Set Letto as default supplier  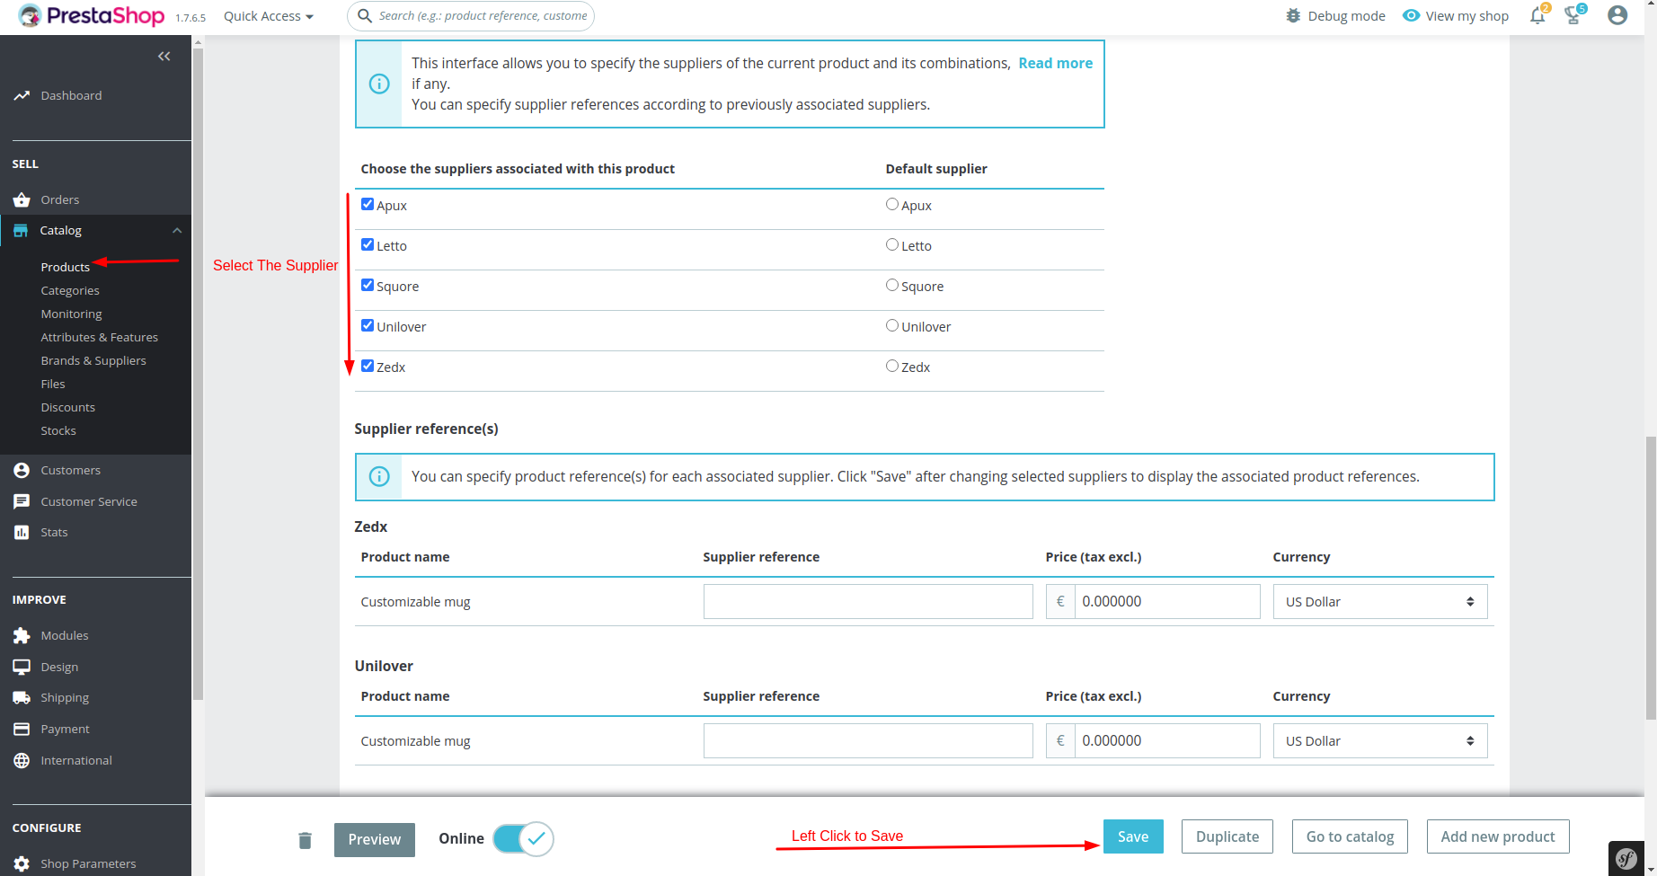click(x=892, y=244)
